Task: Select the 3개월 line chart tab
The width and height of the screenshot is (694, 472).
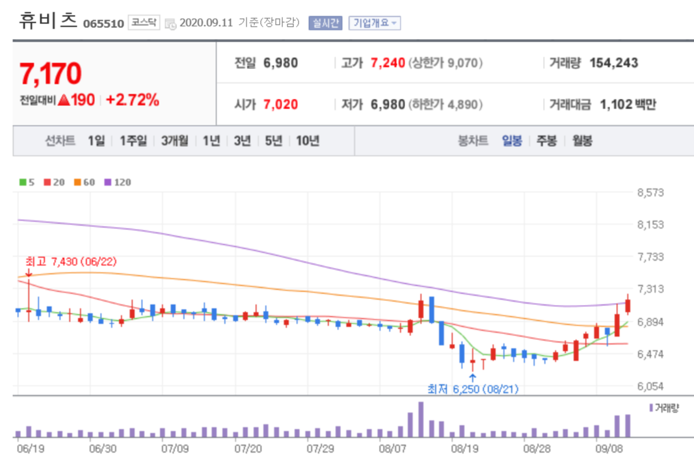Action: [x=174, y=140]
